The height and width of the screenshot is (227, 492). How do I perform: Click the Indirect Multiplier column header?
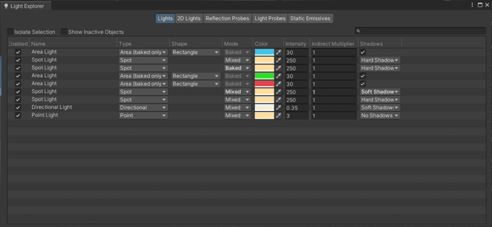click(x=333, y=44)
